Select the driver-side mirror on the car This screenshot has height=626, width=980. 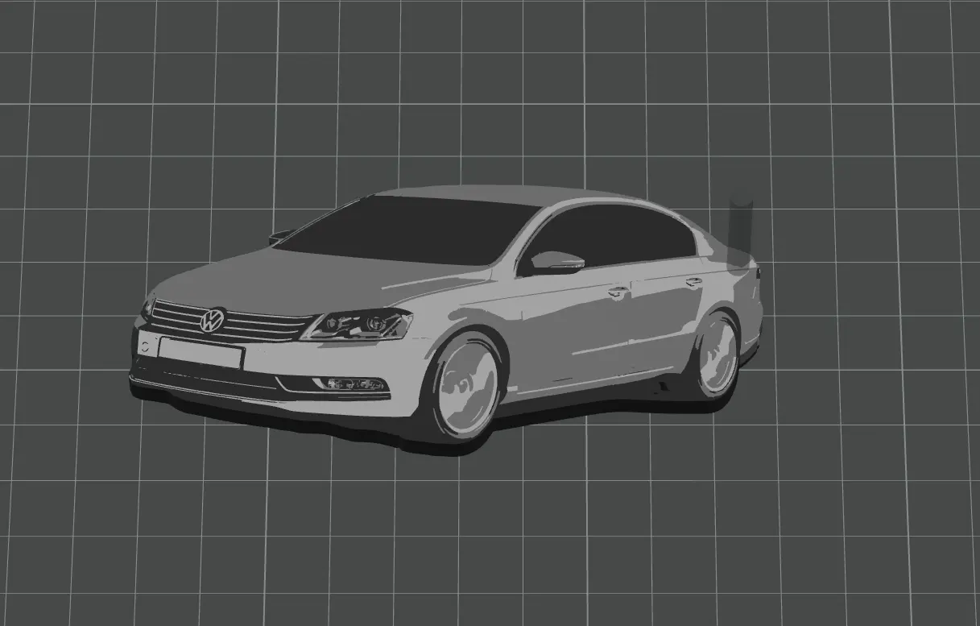coord(556,263)
